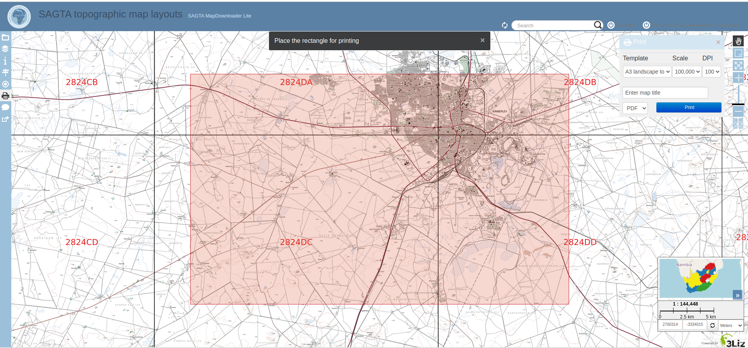Viewport: 748px width, 348px height.
Task: Open the Layers panel in sidebar
Action: pyautogui.click(x=5, y=49)
